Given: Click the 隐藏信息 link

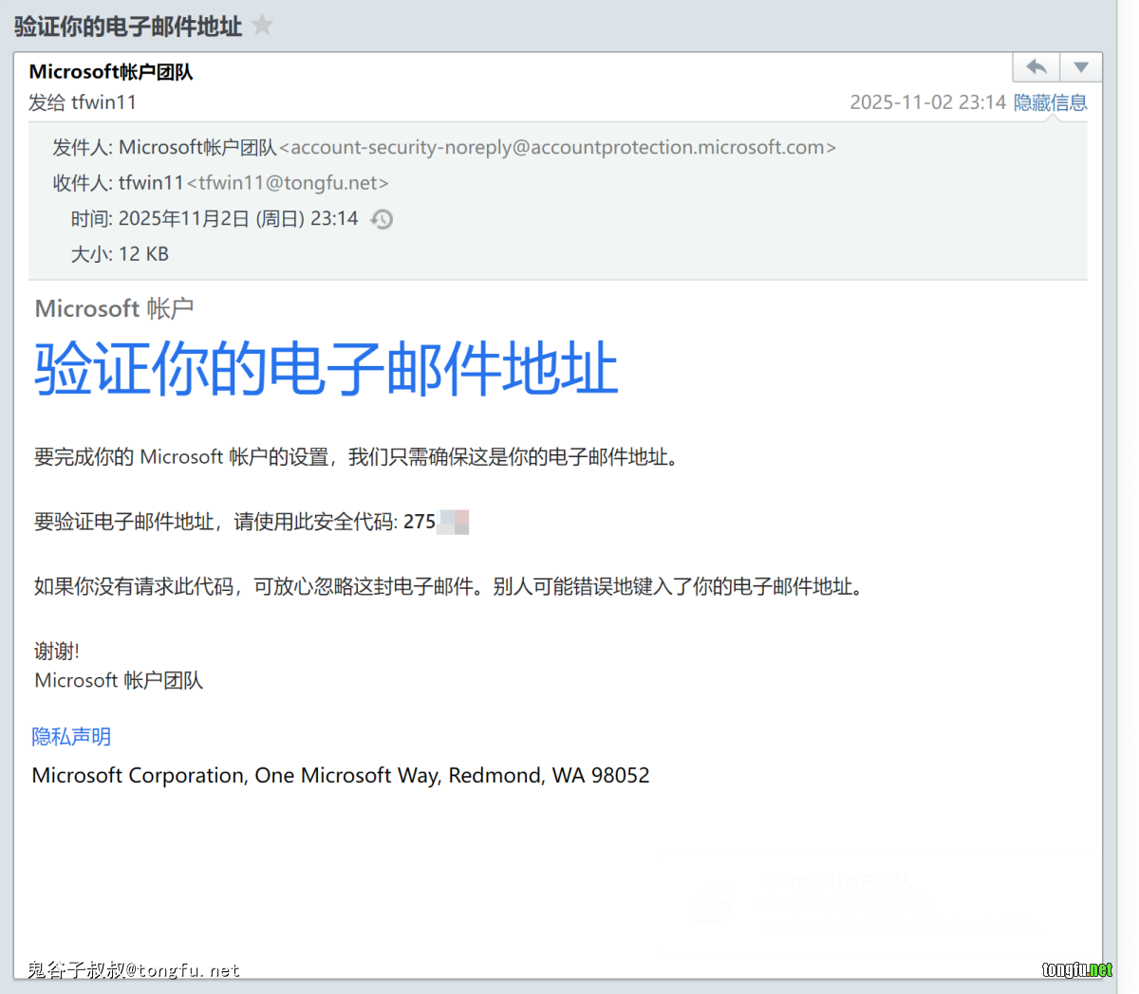Looking at the screenshot, I should tap(1050, 102).
